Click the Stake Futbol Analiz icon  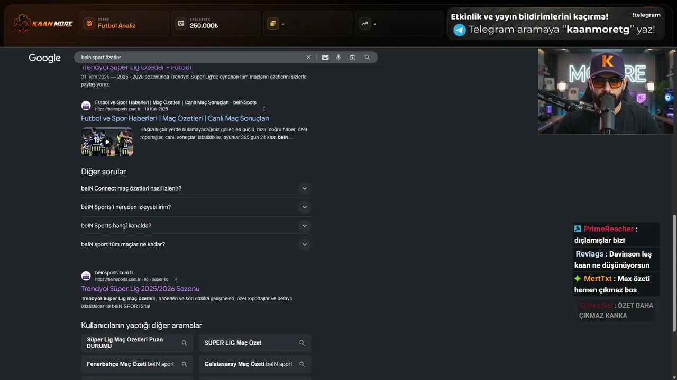click(x=89, y=23)
